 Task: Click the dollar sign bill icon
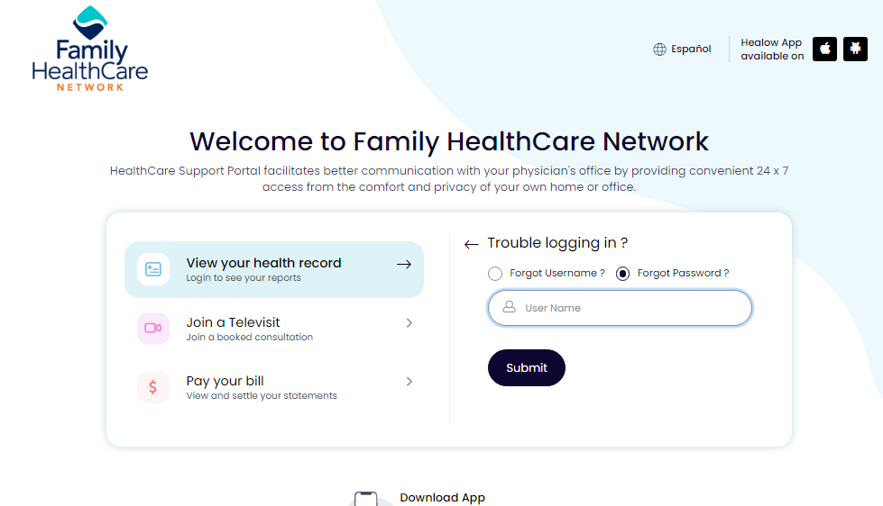[153, 387]
